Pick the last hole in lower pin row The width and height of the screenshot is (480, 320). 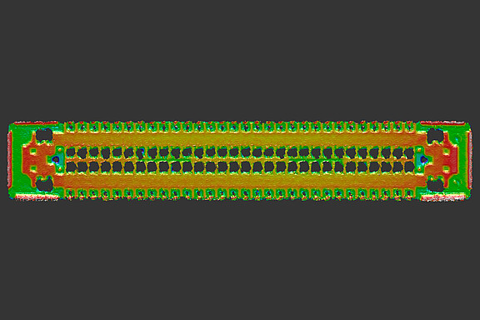409,167
